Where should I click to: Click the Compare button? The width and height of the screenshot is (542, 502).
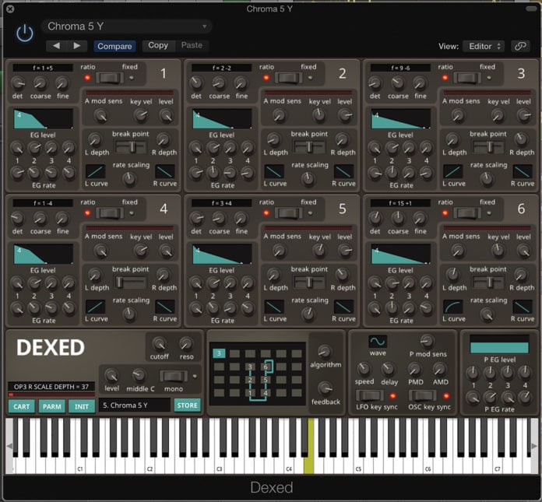114,46
